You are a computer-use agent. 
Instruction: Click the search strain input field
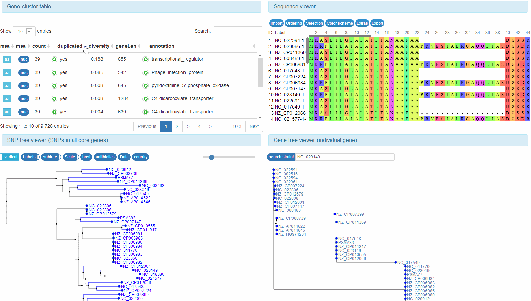pyautogui.click(x=345, y=157)
